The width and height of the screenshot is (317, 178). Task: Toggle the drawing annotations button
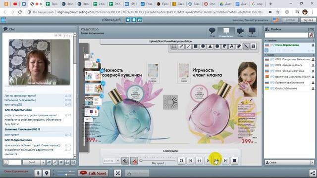click(134, 161)
